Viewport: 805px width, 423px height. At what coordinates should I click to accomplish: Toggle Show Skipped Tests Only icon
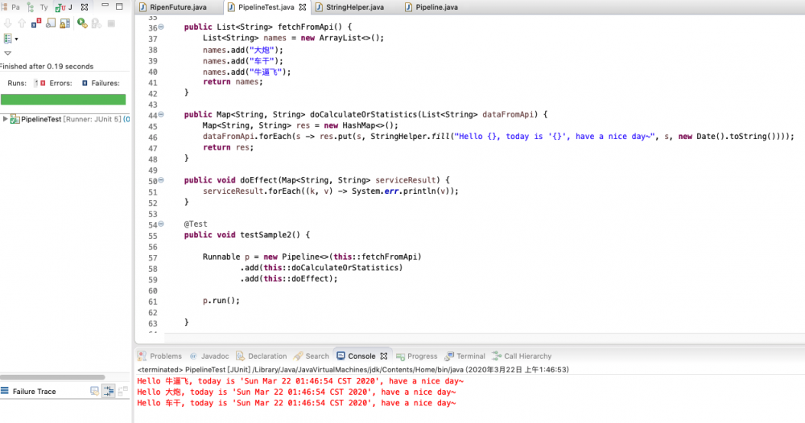pos(50,23)
